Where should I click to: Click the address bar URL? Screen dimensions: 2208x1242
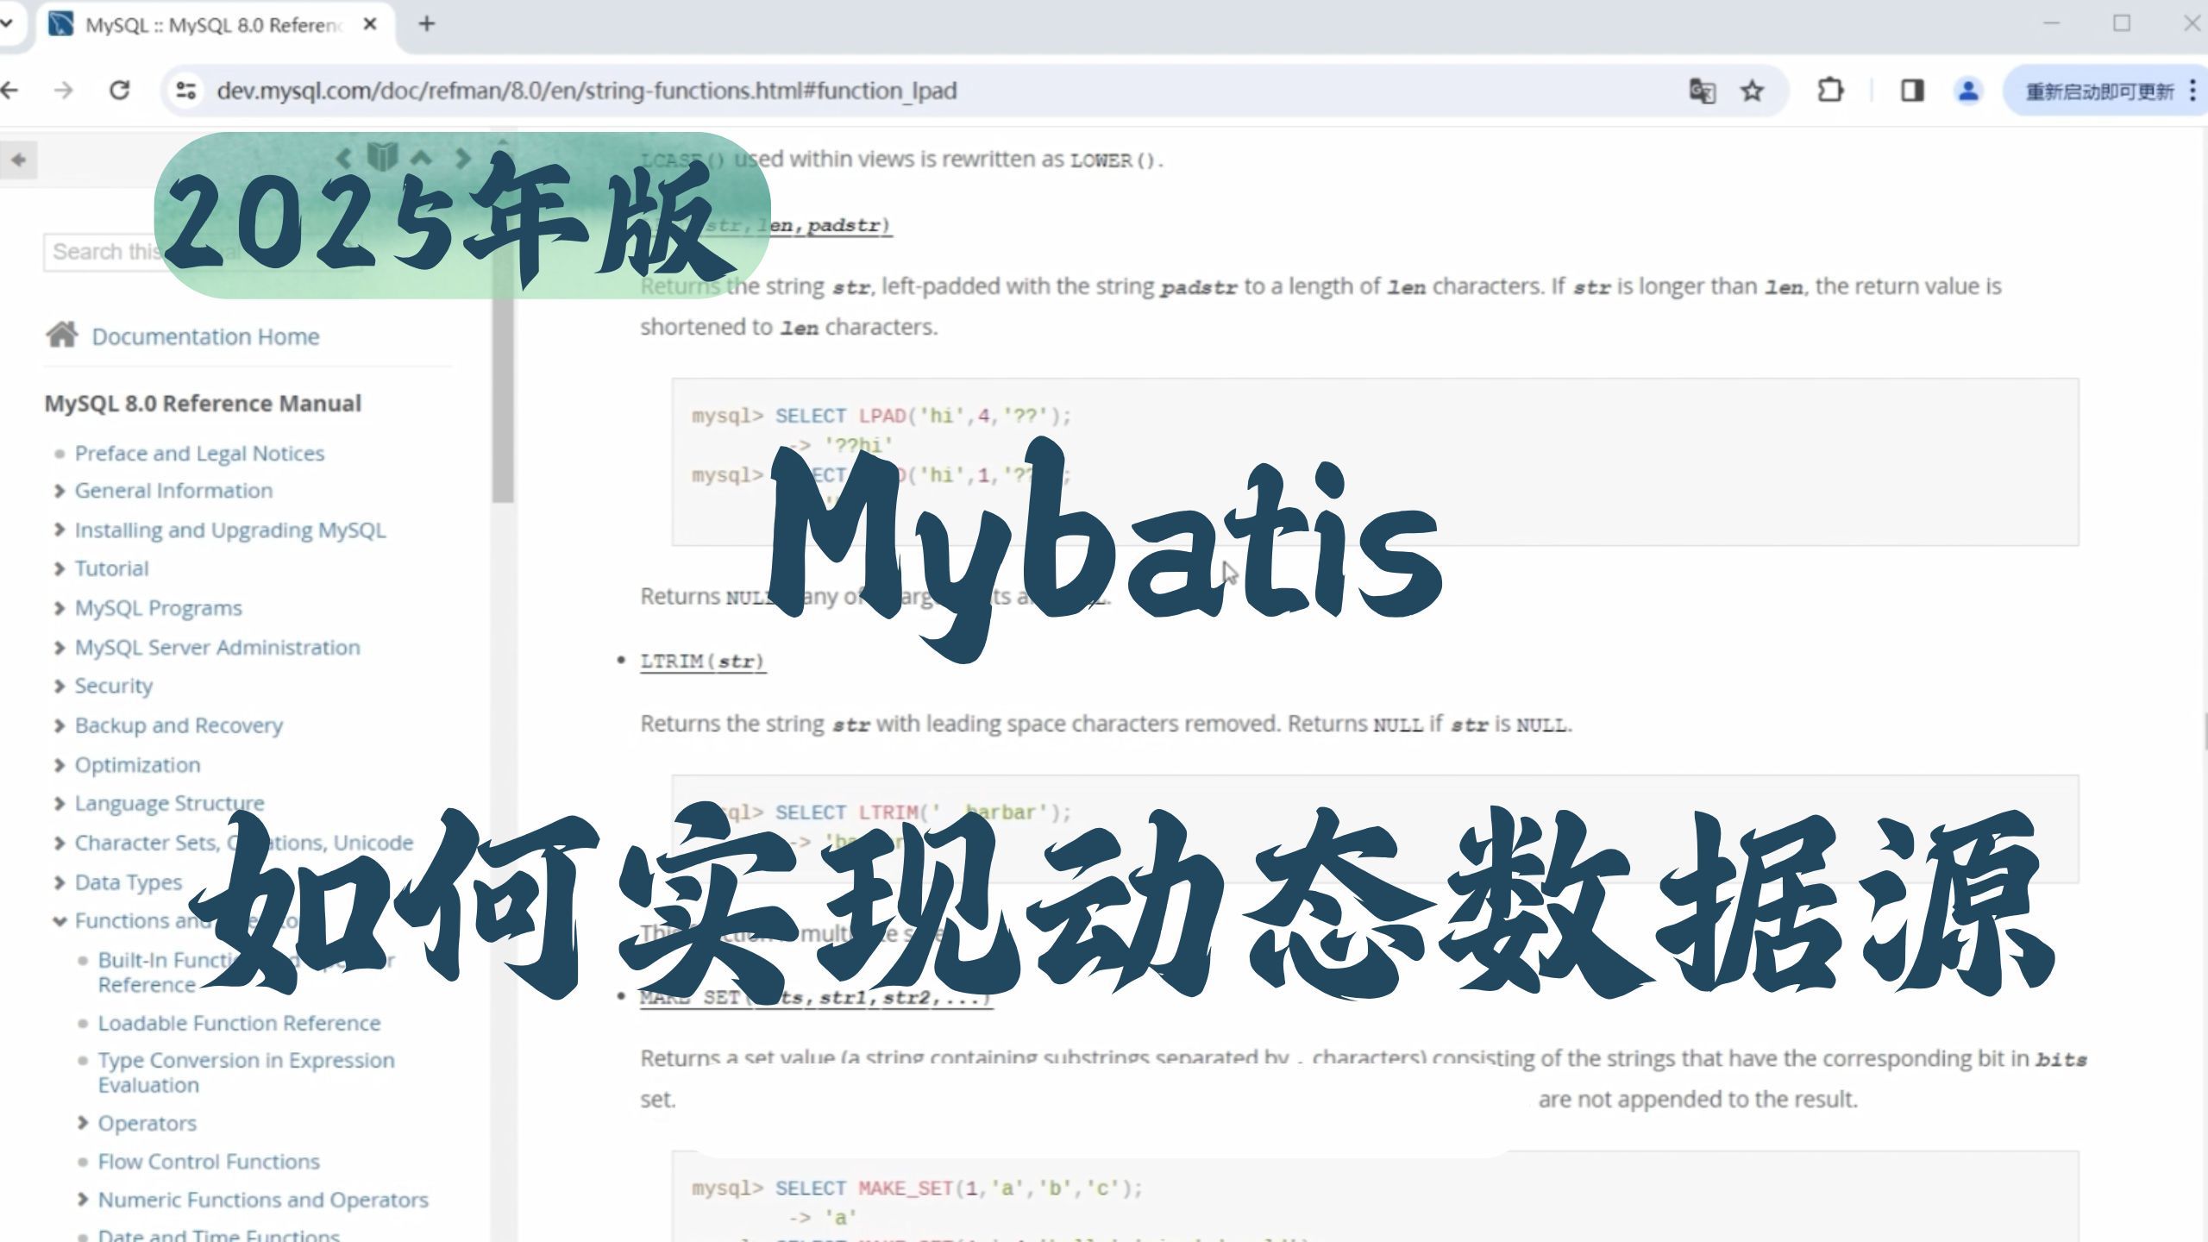(x=586, y=91)
